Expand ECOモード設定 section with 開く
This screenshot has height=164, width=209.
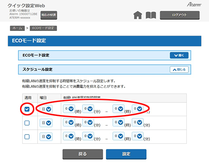click(x=179, y=55)
